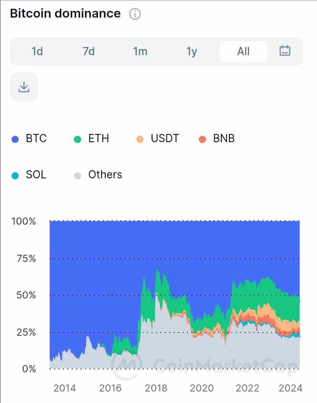Toggle the Others legend entry
317x403 pixels.
[x=105, y=175]
